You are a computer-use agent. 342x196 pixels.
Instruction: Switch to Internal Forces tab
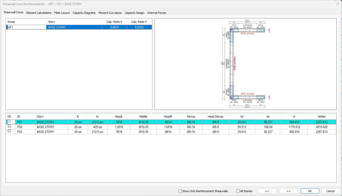coord(156,13)
